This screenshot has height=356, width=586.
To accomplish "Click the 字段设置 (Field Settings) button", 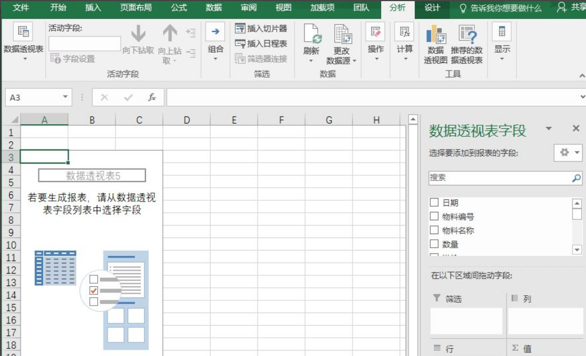I will 73,59.
